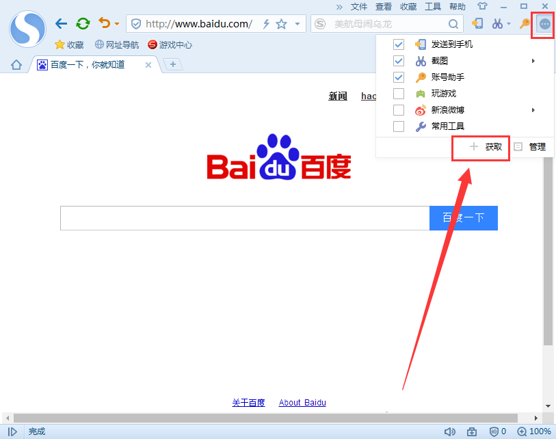Open the 收藏 menu

tap(408, 7)
